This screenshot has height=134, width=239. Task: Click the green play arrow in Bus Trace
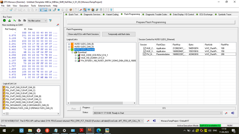15,20
